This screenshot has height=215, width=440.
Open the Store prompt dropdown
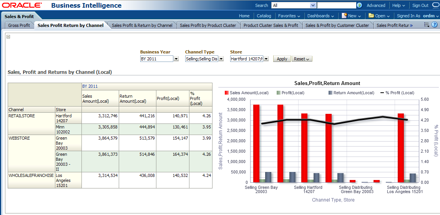click(x=266, y=59)
